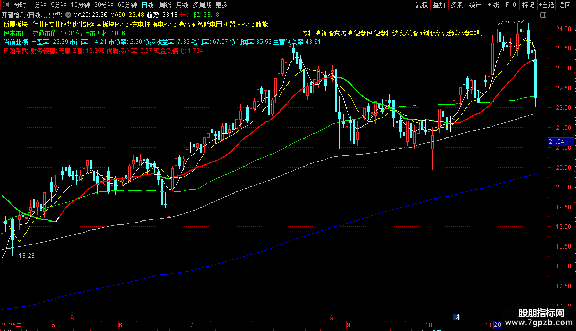Select the 1分钟 period

pos(39,5)
